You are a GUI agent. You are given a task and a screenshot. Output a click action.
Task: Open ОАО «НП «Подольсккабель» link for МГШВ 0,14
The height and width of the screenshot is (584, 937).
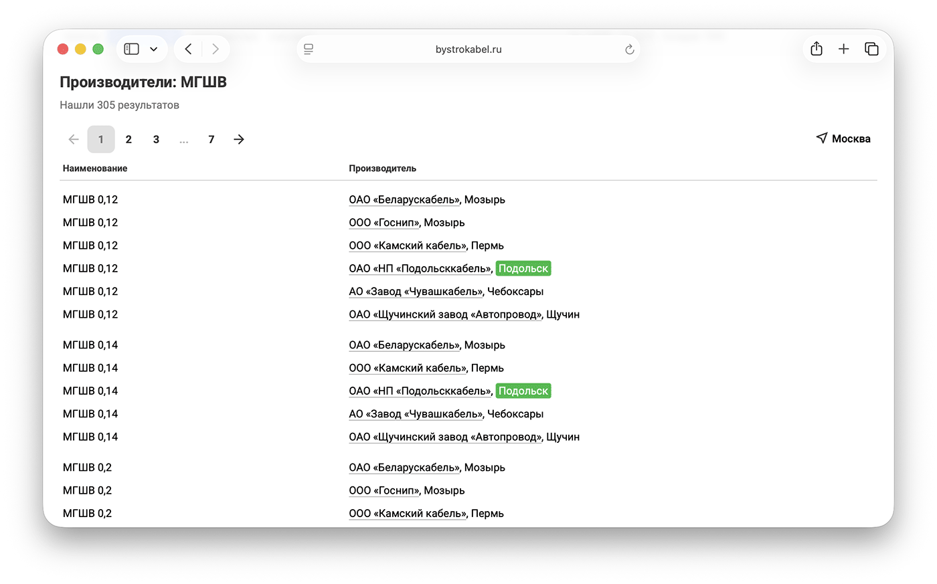(x=420, y=391)
